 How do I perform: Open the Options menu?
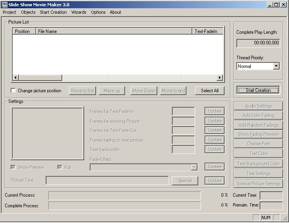98,12
